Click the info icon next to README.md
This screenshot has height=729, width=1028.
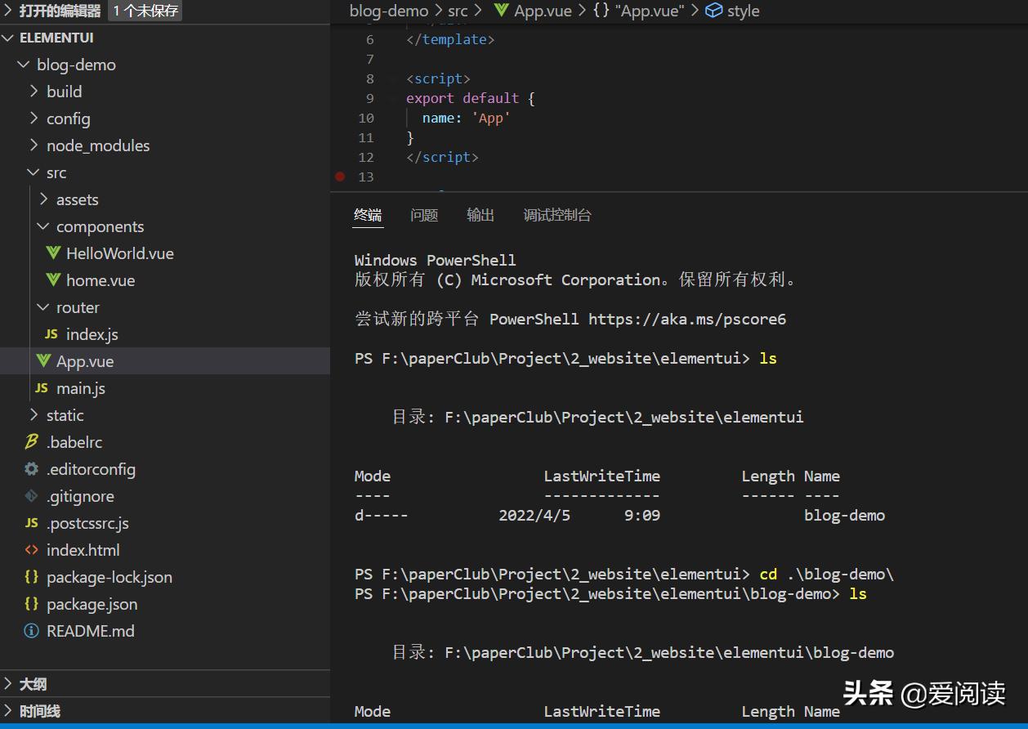click(32, 631)
